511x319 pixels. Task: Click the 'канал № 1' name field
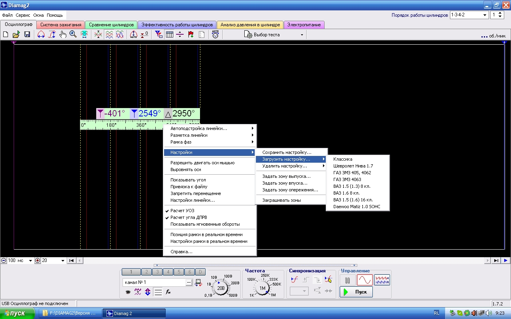pos(154,282)
